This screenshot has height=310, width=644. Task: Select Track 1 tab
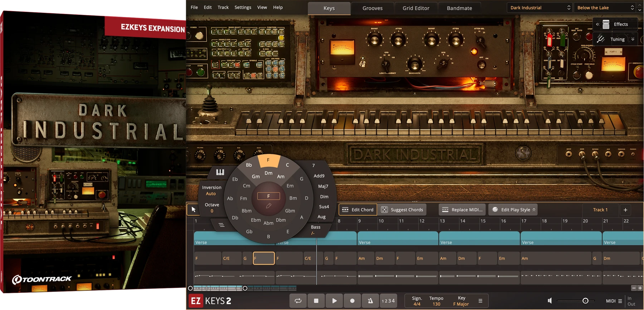[600, 210]
